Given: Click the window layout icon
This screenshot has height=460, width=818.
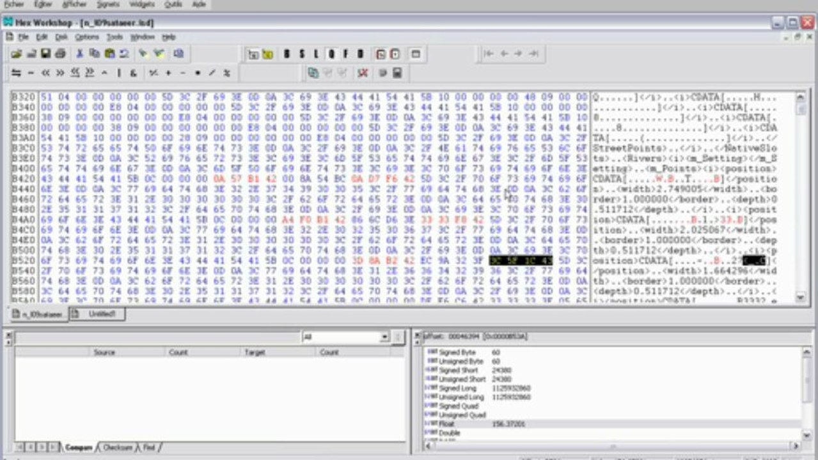Looking at the screenshot, I should point(416,54).
